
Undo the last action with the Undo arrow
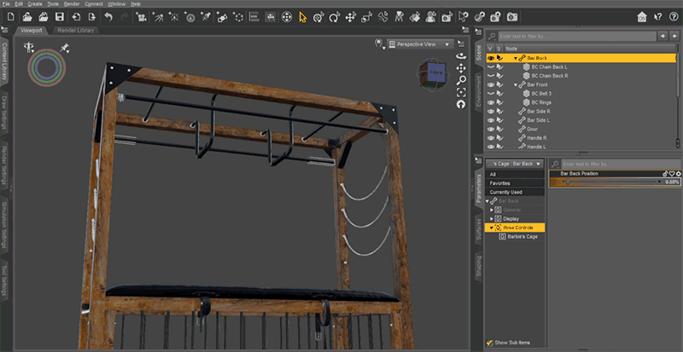point(108,17)
